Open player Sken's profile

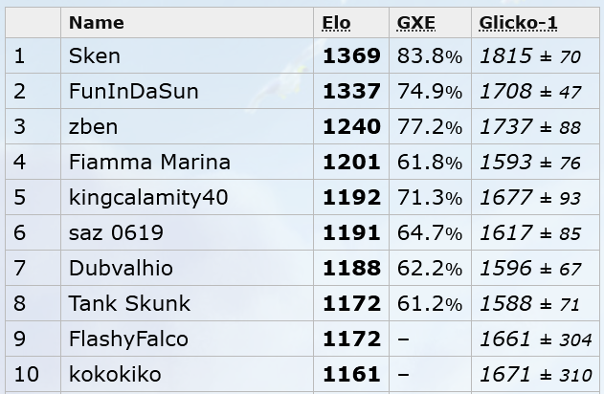[95, 55]
